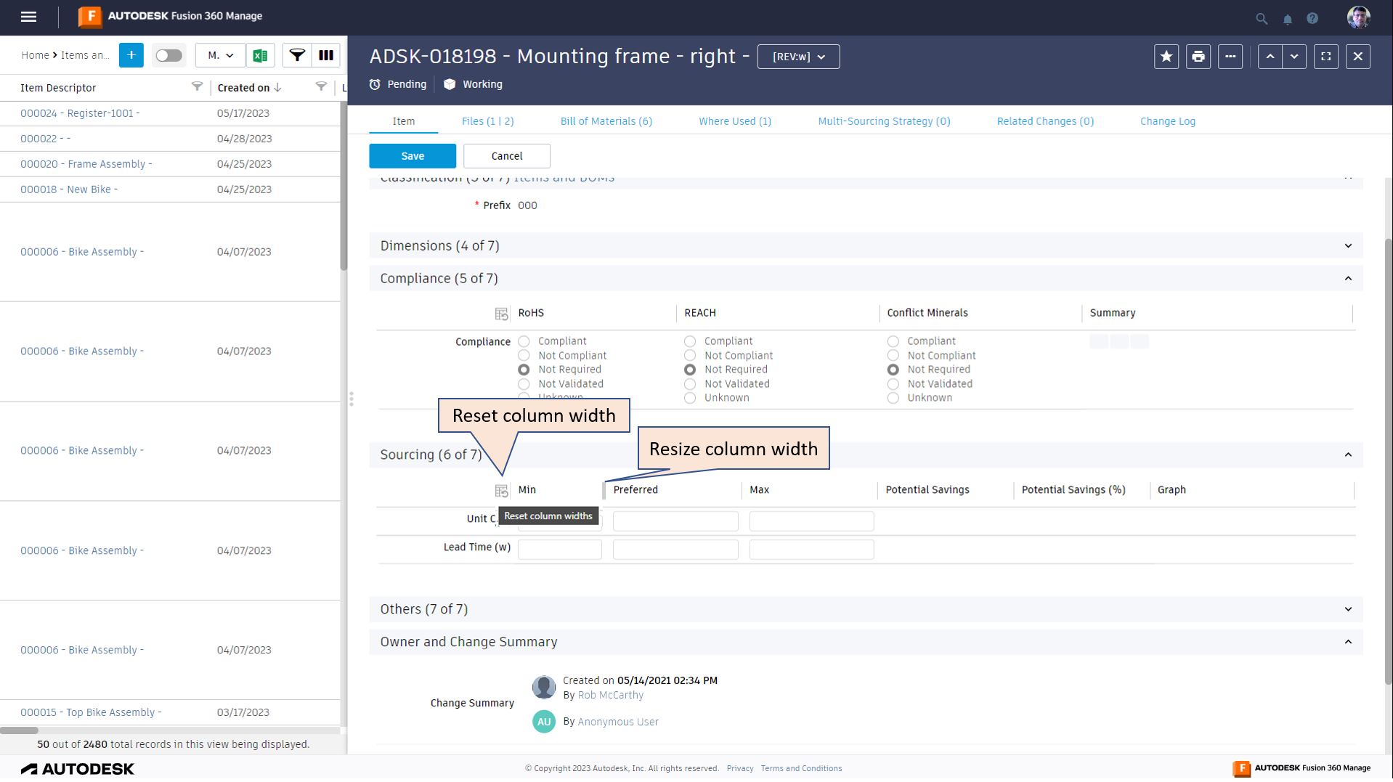Click the blue add new item button
Screen dimensions: 1393x782
131,55
